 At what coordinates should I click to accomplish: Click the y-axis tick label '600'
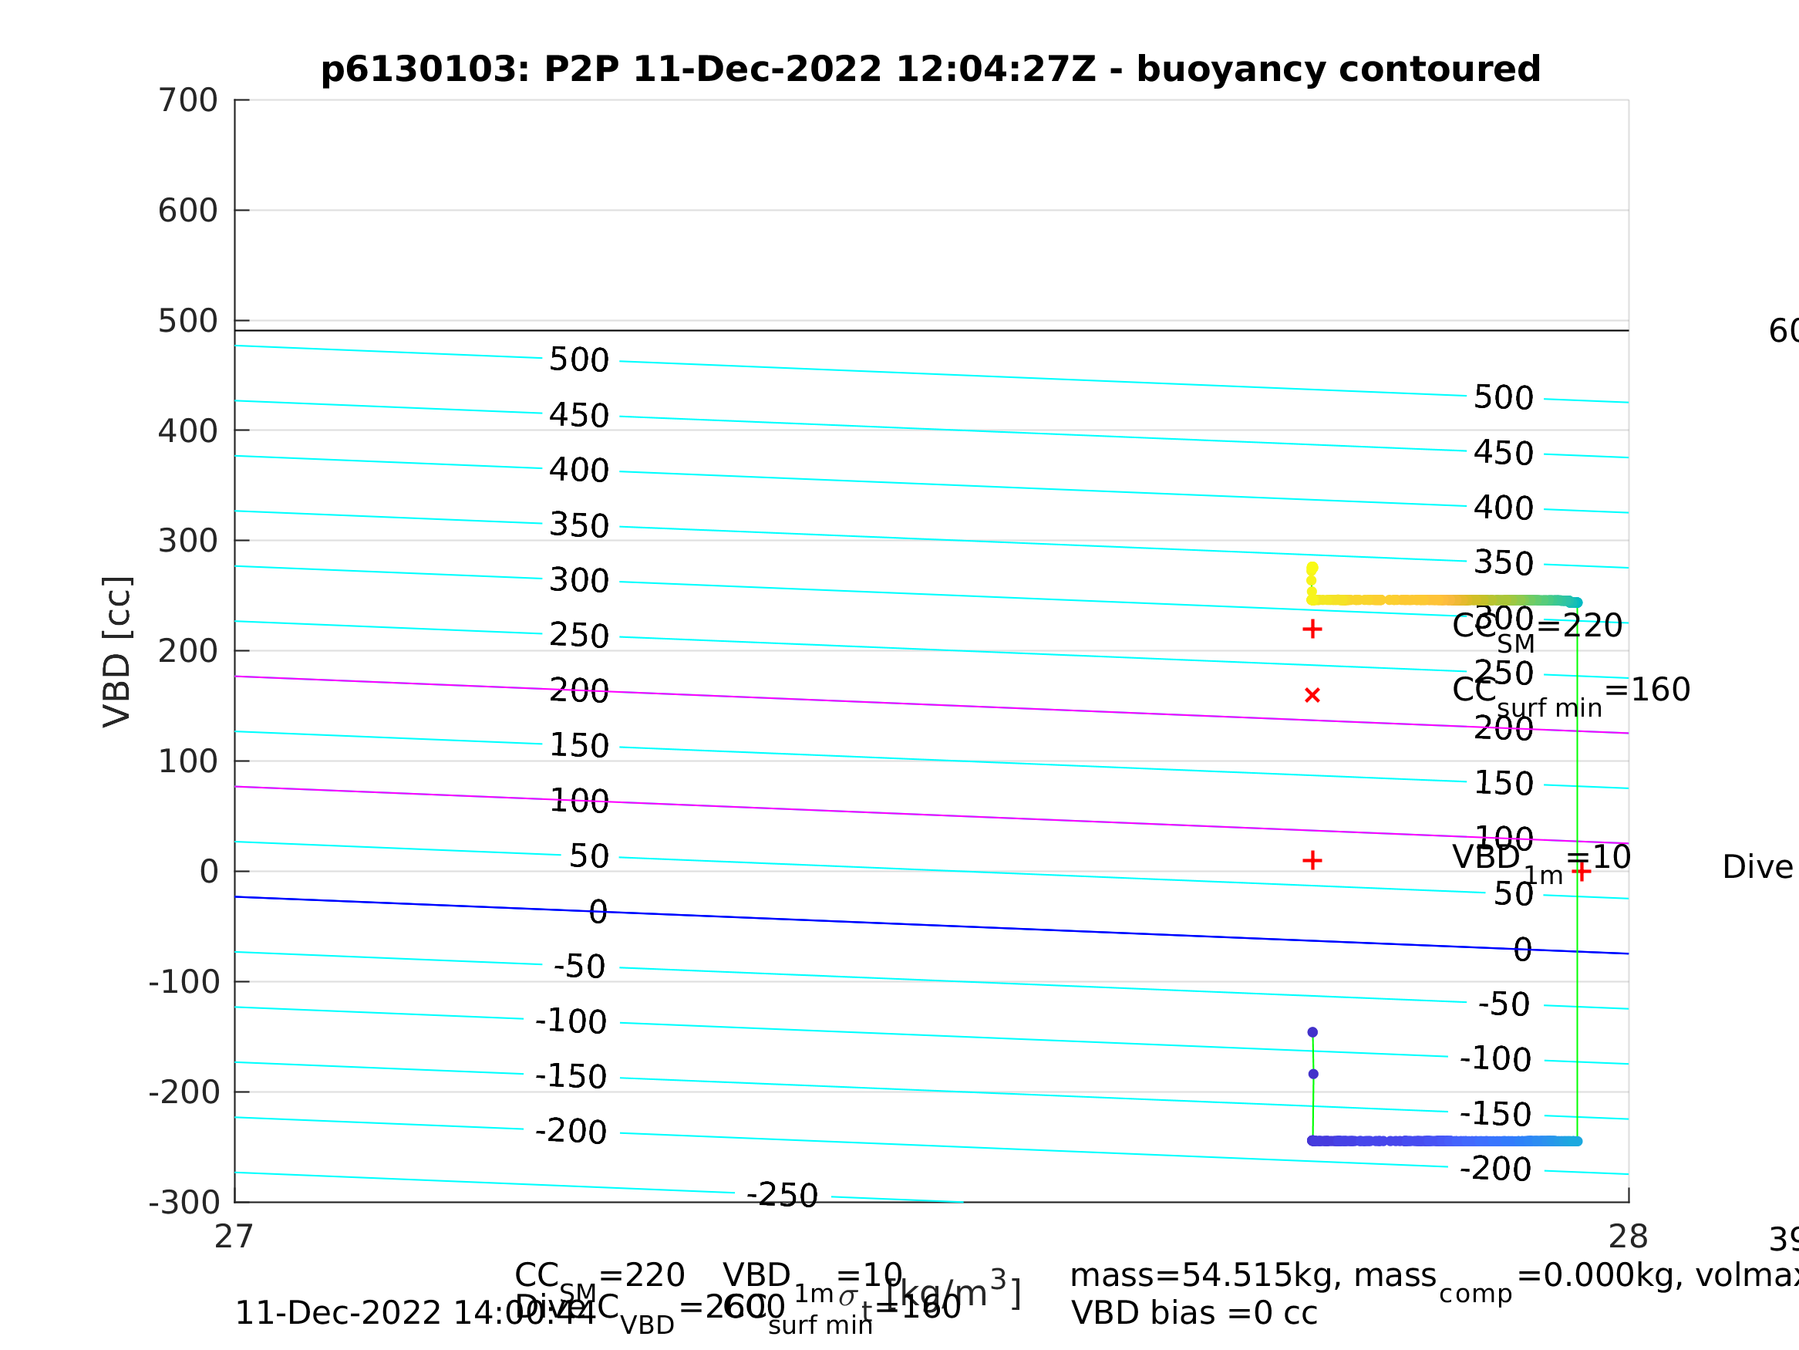188,211
